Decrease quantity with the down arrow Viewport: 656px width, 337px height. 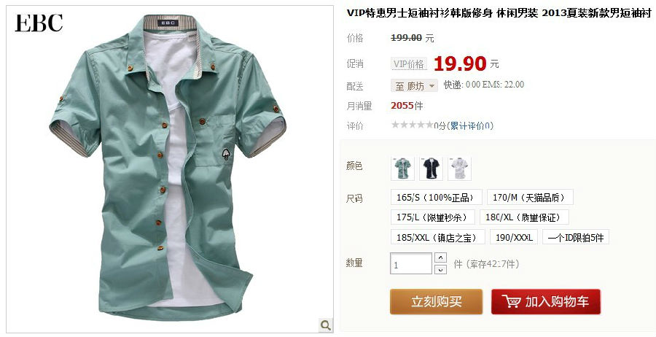coord(440,269)
